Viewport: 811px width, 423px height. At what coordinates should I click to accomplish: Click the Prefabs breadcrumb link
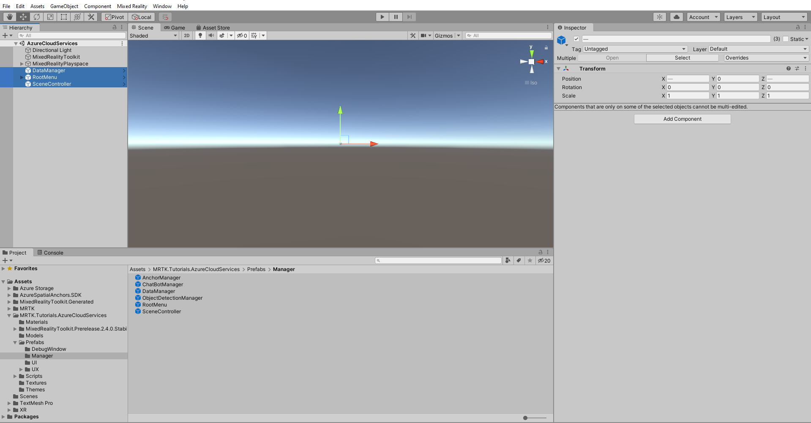(x=256, y=269)
